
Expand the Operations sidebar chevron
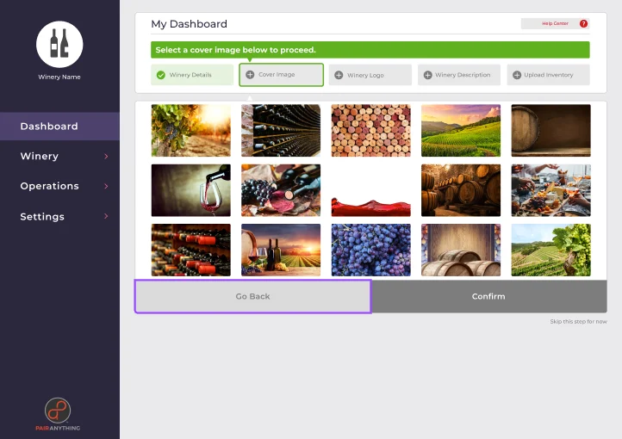[106, 186]
